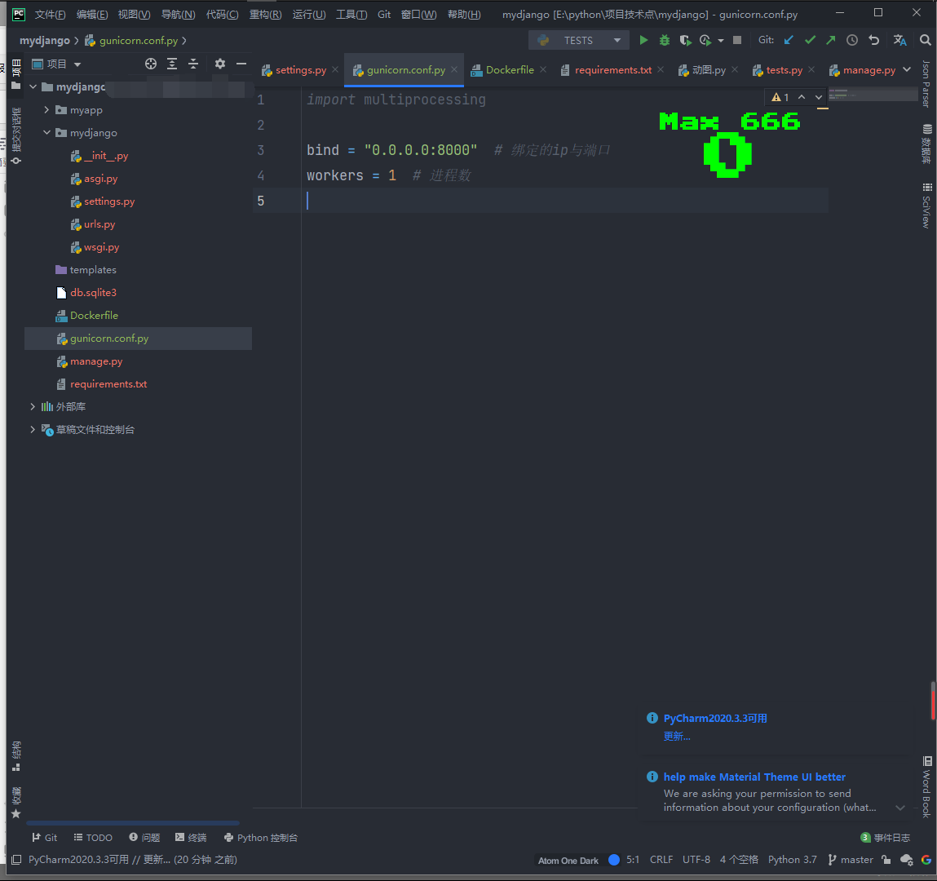Stop the running process icon
The image size is (937, 881).
[x=737, y=40]
